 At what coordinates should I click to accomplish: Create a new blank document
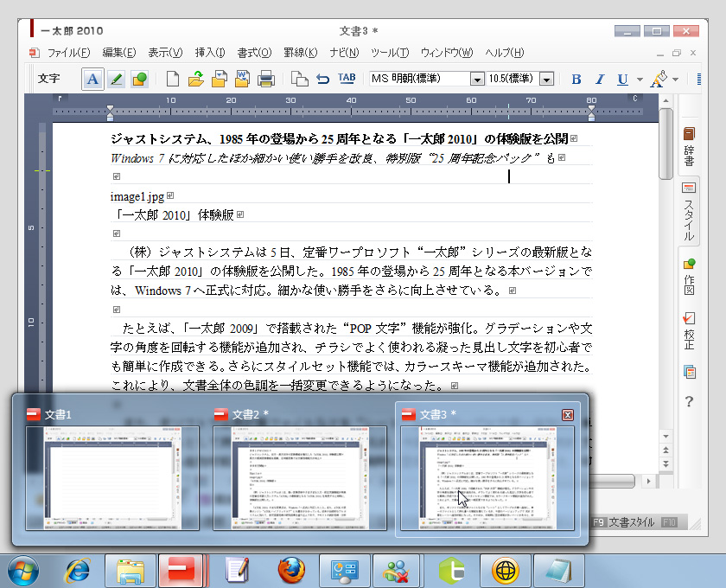click(x=173, y=79)
